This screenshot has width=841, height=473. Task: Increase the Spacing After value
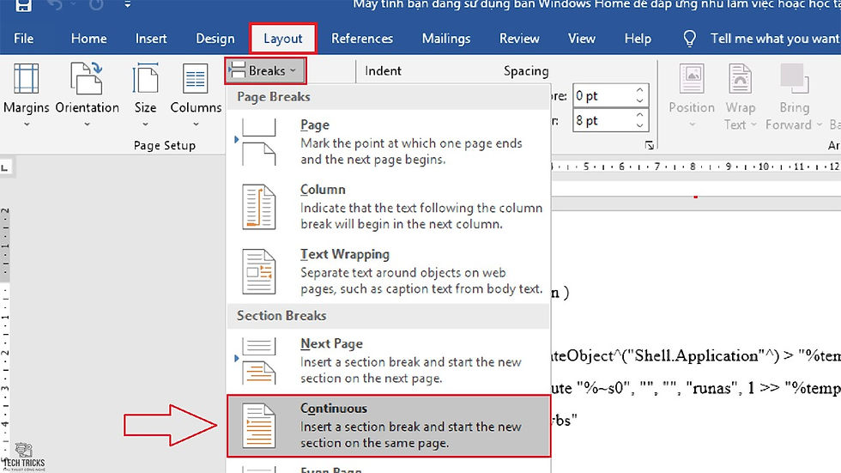coord(639,115)
